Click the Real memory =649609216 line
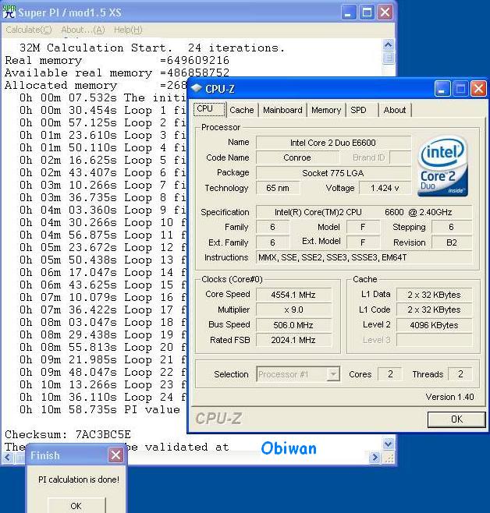The width and height of the screenshot is (490, 513). (x=117, y=61)
